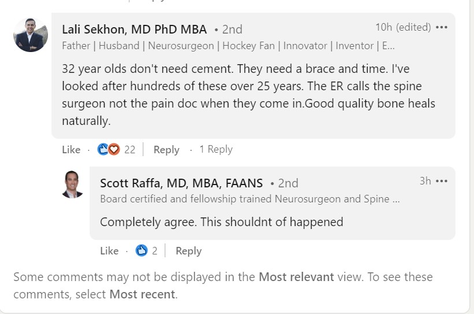474x314 pixels.
Task: Click Scott Raffa, MD, MBA, FAANS name
Action: click(x=182, y=183)
